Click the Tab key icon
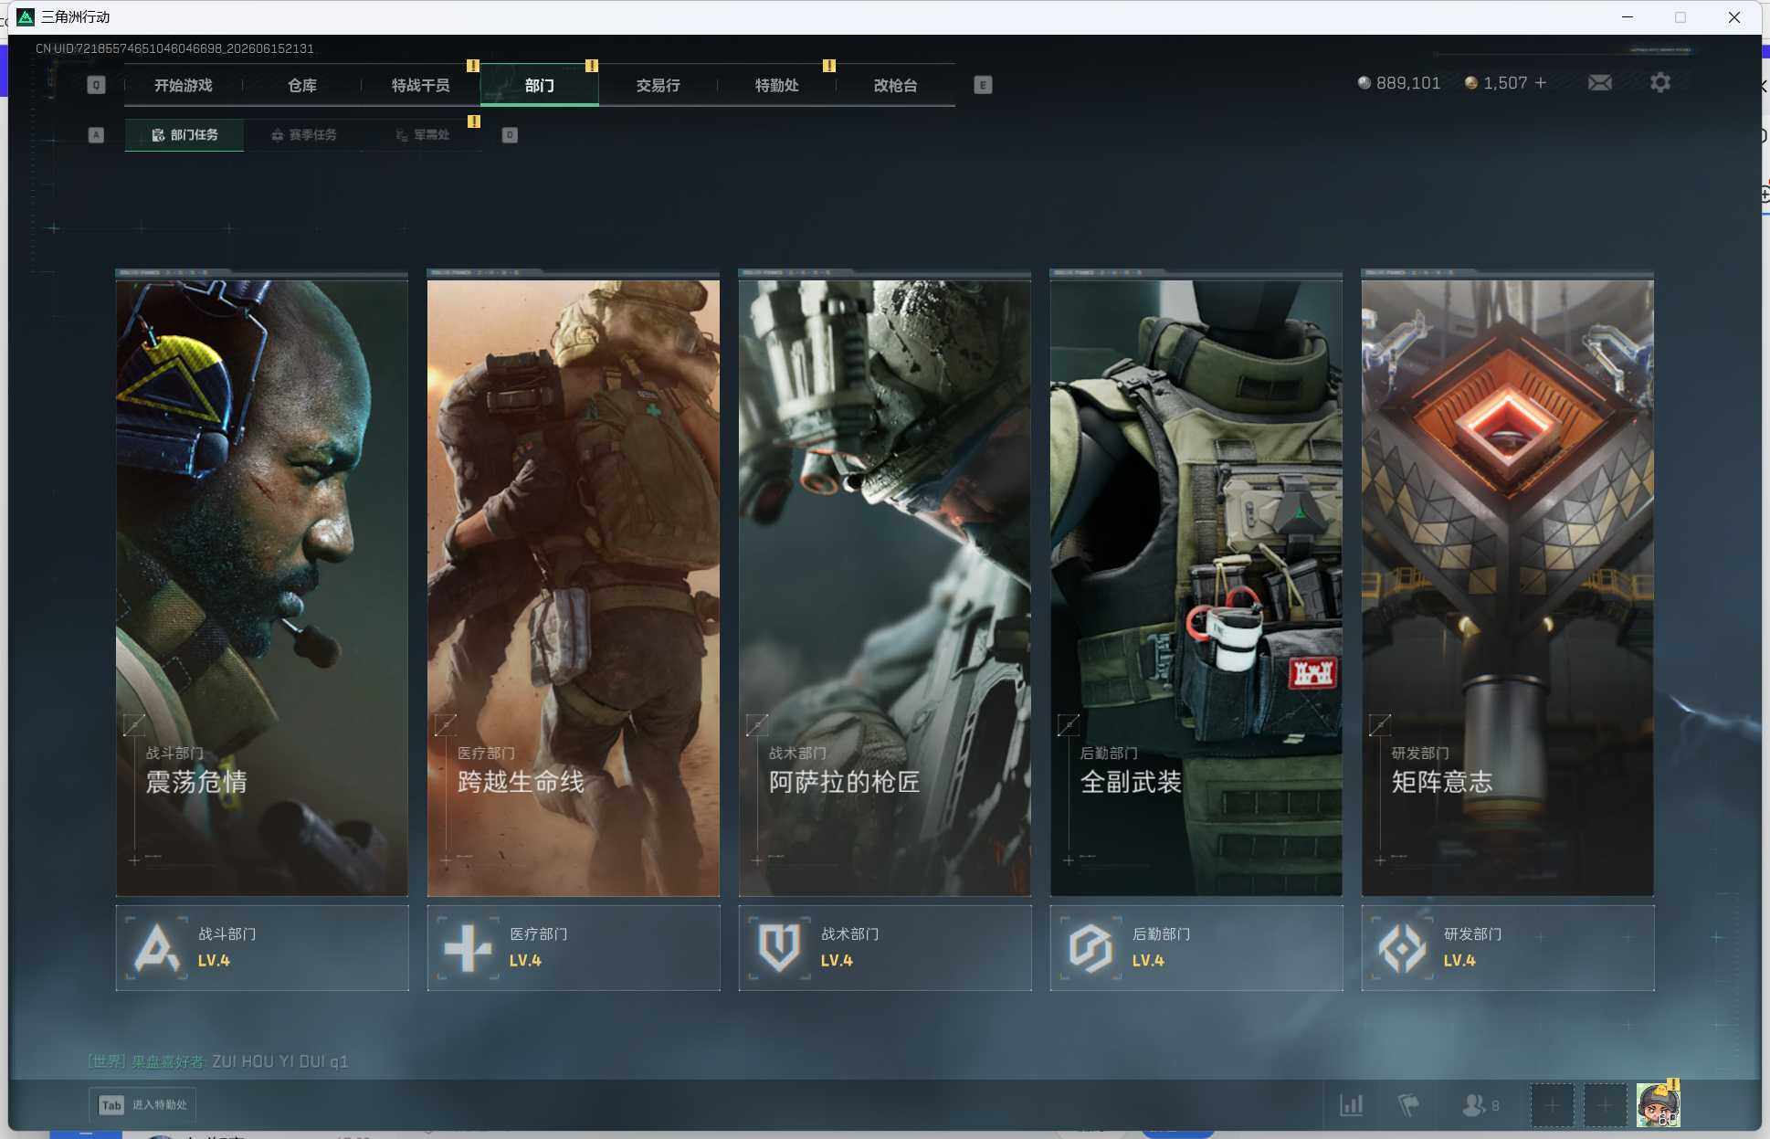This screenshot has height=1139, width=1770. pyautogui.click(x=111, y=1105)
